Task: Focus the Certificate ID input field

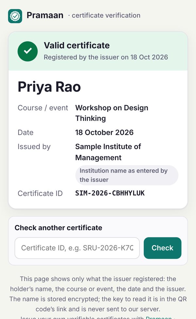Action: pyautogui.click(x=77, y=248)
